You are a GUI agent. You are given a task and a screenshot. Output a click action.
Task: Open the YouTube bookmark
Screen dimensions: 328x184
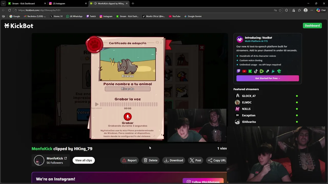point(175,16)
